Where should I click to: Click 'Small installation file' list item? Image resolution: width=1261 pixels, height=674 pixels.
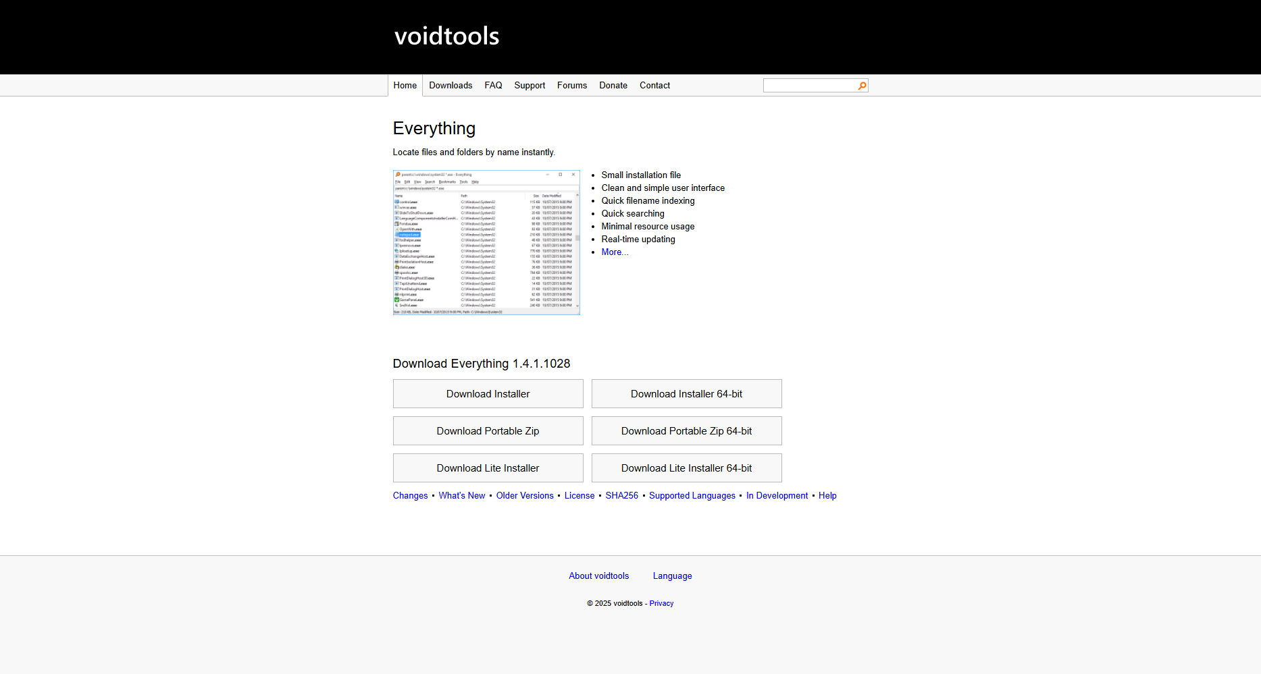point(641,175)
